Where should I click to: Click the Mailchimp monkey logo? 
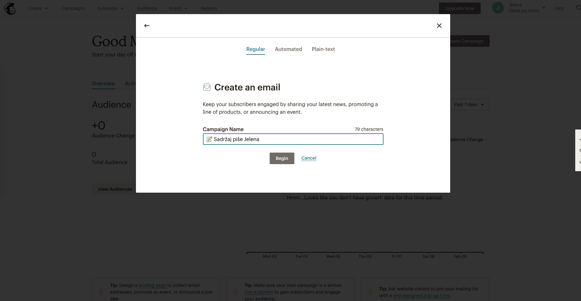10,9
